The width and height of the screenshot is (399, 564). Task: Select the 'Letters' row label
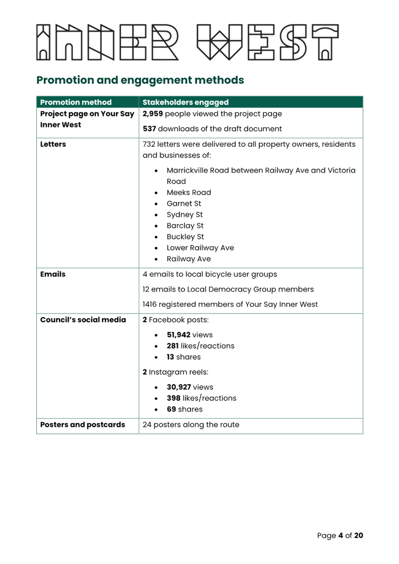(53, 144)
